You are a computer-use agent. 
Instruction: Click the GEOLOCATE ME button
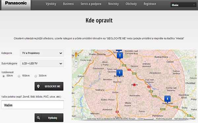49,86
